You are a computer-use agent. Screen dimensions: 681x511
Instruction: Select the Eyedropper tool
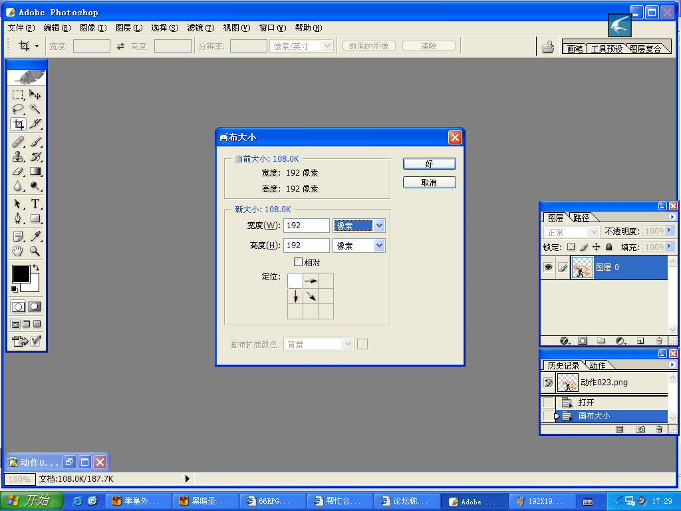click(35, 236)
